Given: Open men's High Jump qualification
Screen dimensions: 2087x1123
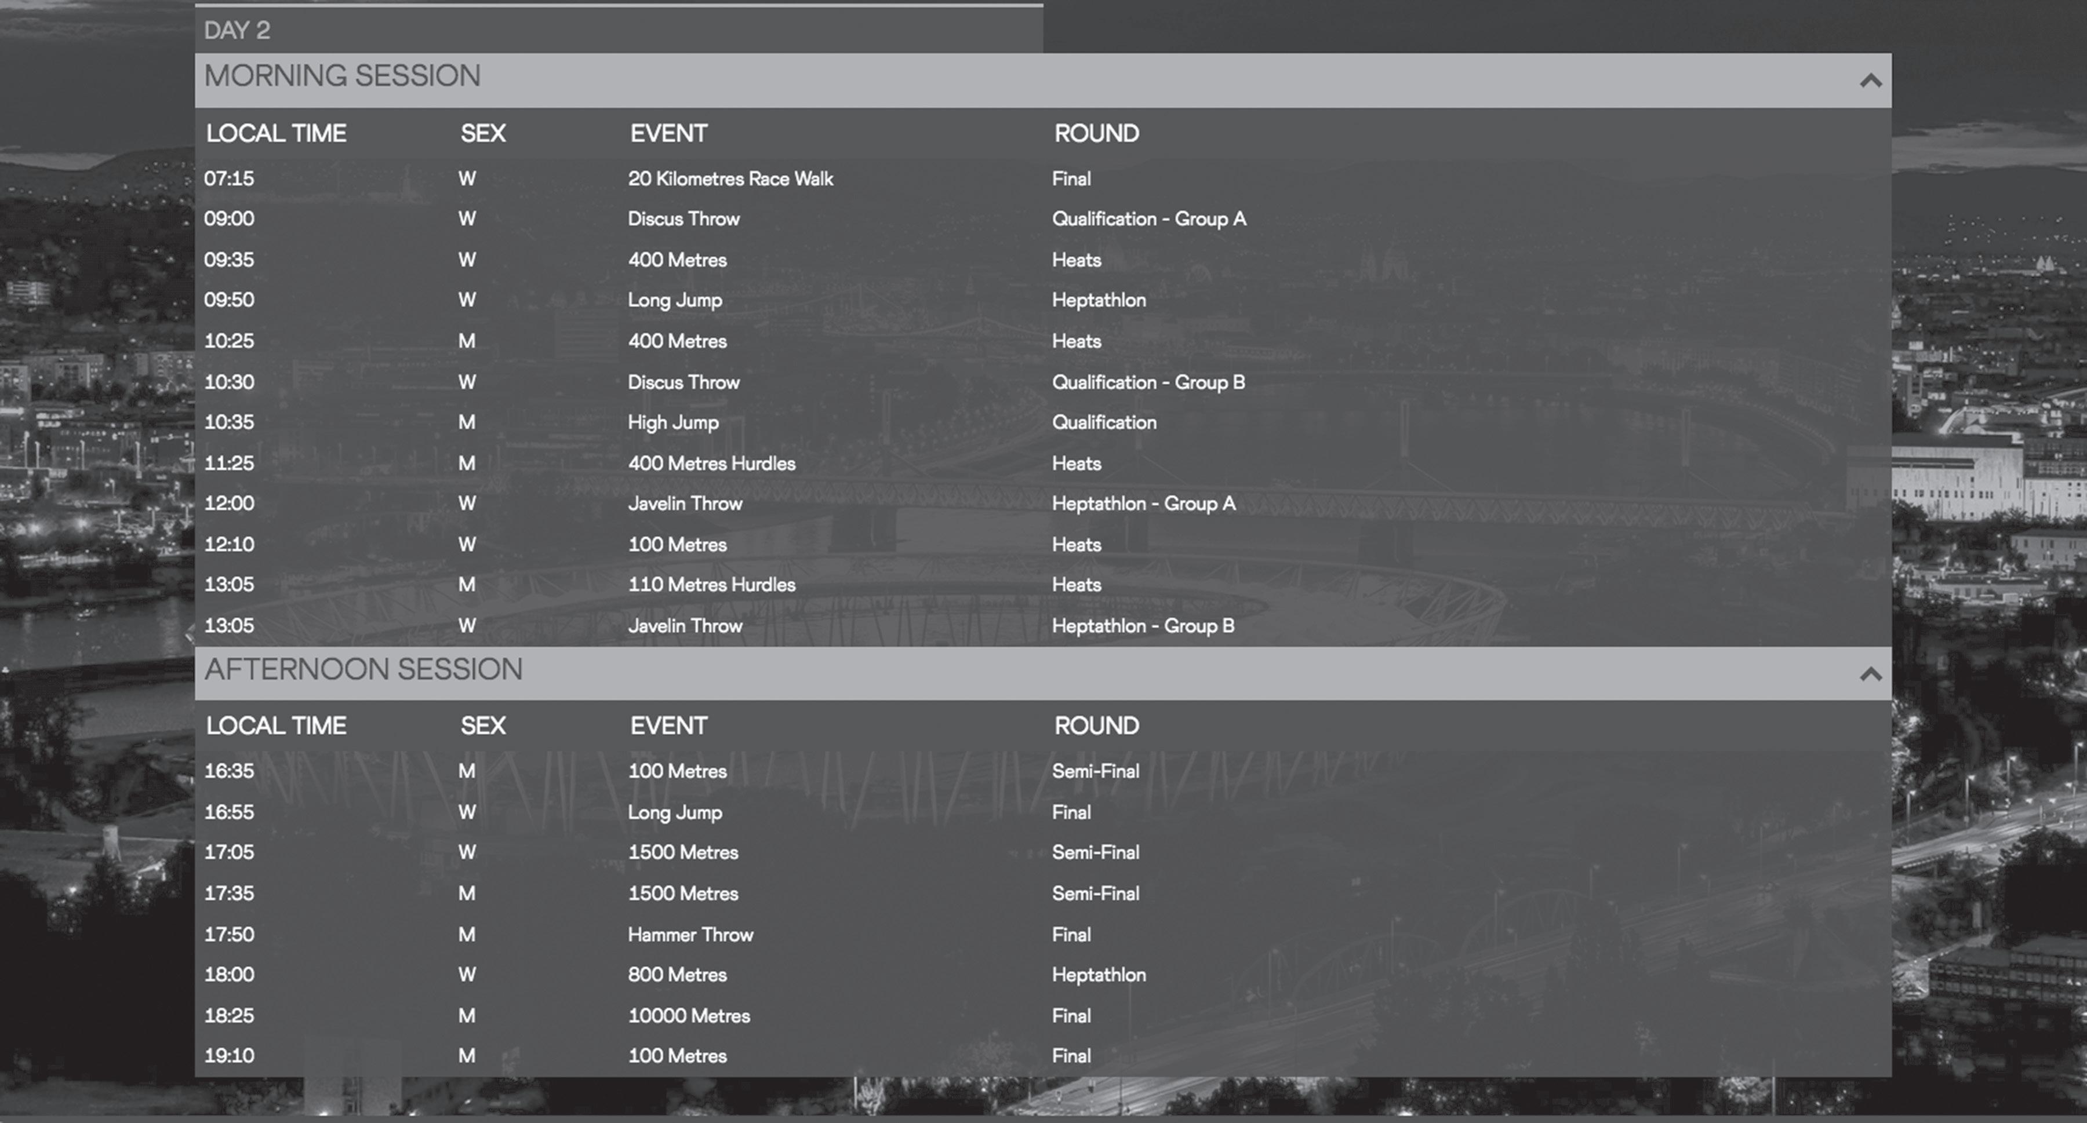Looking at the screenshot, I should tap(672, 422).
